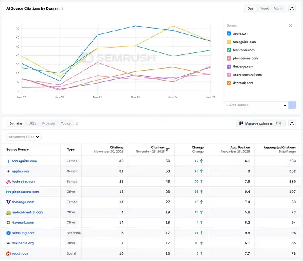This screenshot has height=261, width=303.
Task: Uncheck apple.com in the chart legend
Action: (x=229, y=33)
